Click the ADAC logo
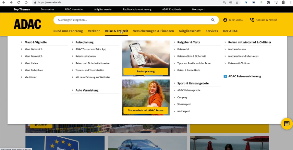 [27, 24]
